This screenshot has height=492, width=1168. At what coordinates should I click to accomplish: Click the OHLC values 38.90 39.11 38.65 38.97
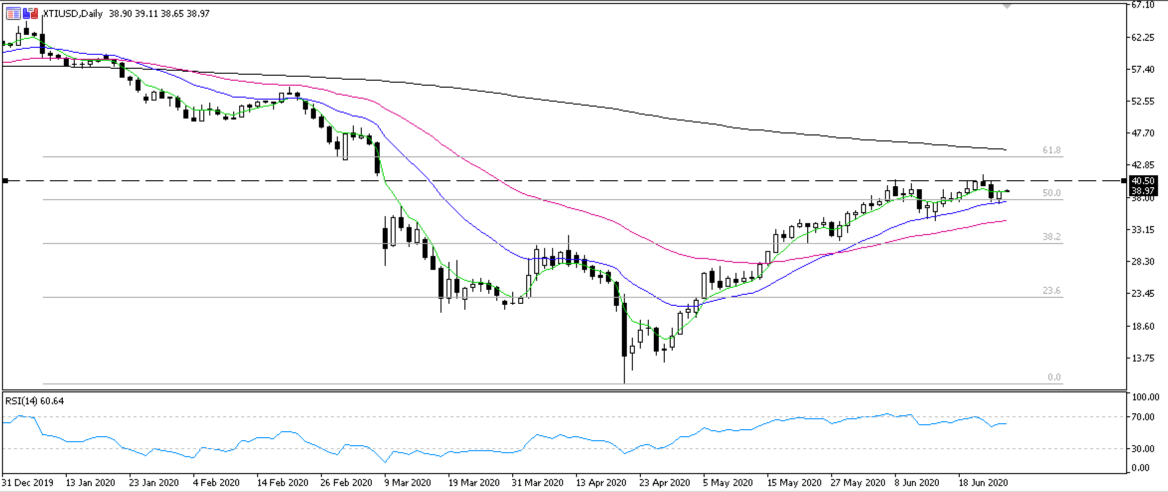159,14
